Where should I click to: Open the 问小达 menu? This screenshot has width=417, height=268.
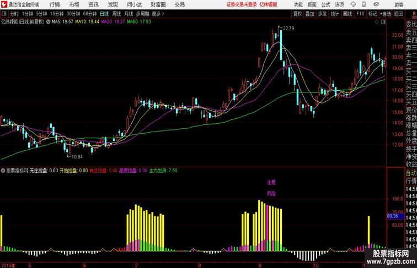(x=135, y=4)
